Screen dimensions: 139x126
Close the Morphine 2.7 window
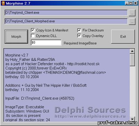pos(136,3)
